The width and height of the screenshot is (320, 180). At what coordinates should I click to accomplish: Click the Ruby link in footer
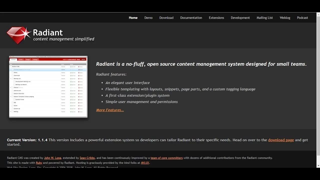(x=39, y=163)
